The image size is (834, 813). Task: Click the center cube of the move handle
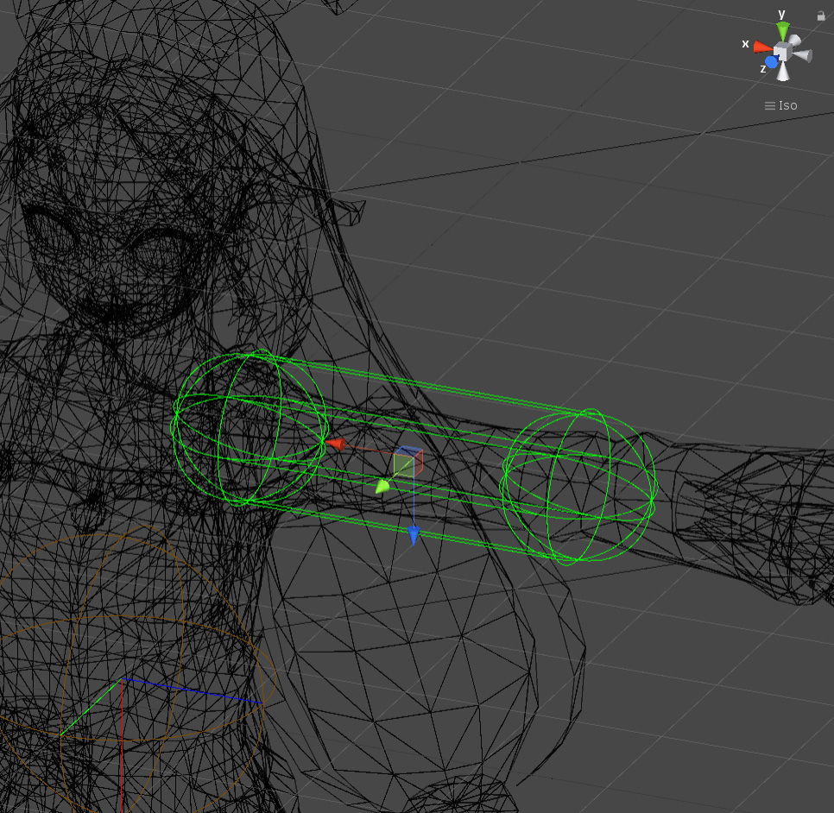pos(408,462)
